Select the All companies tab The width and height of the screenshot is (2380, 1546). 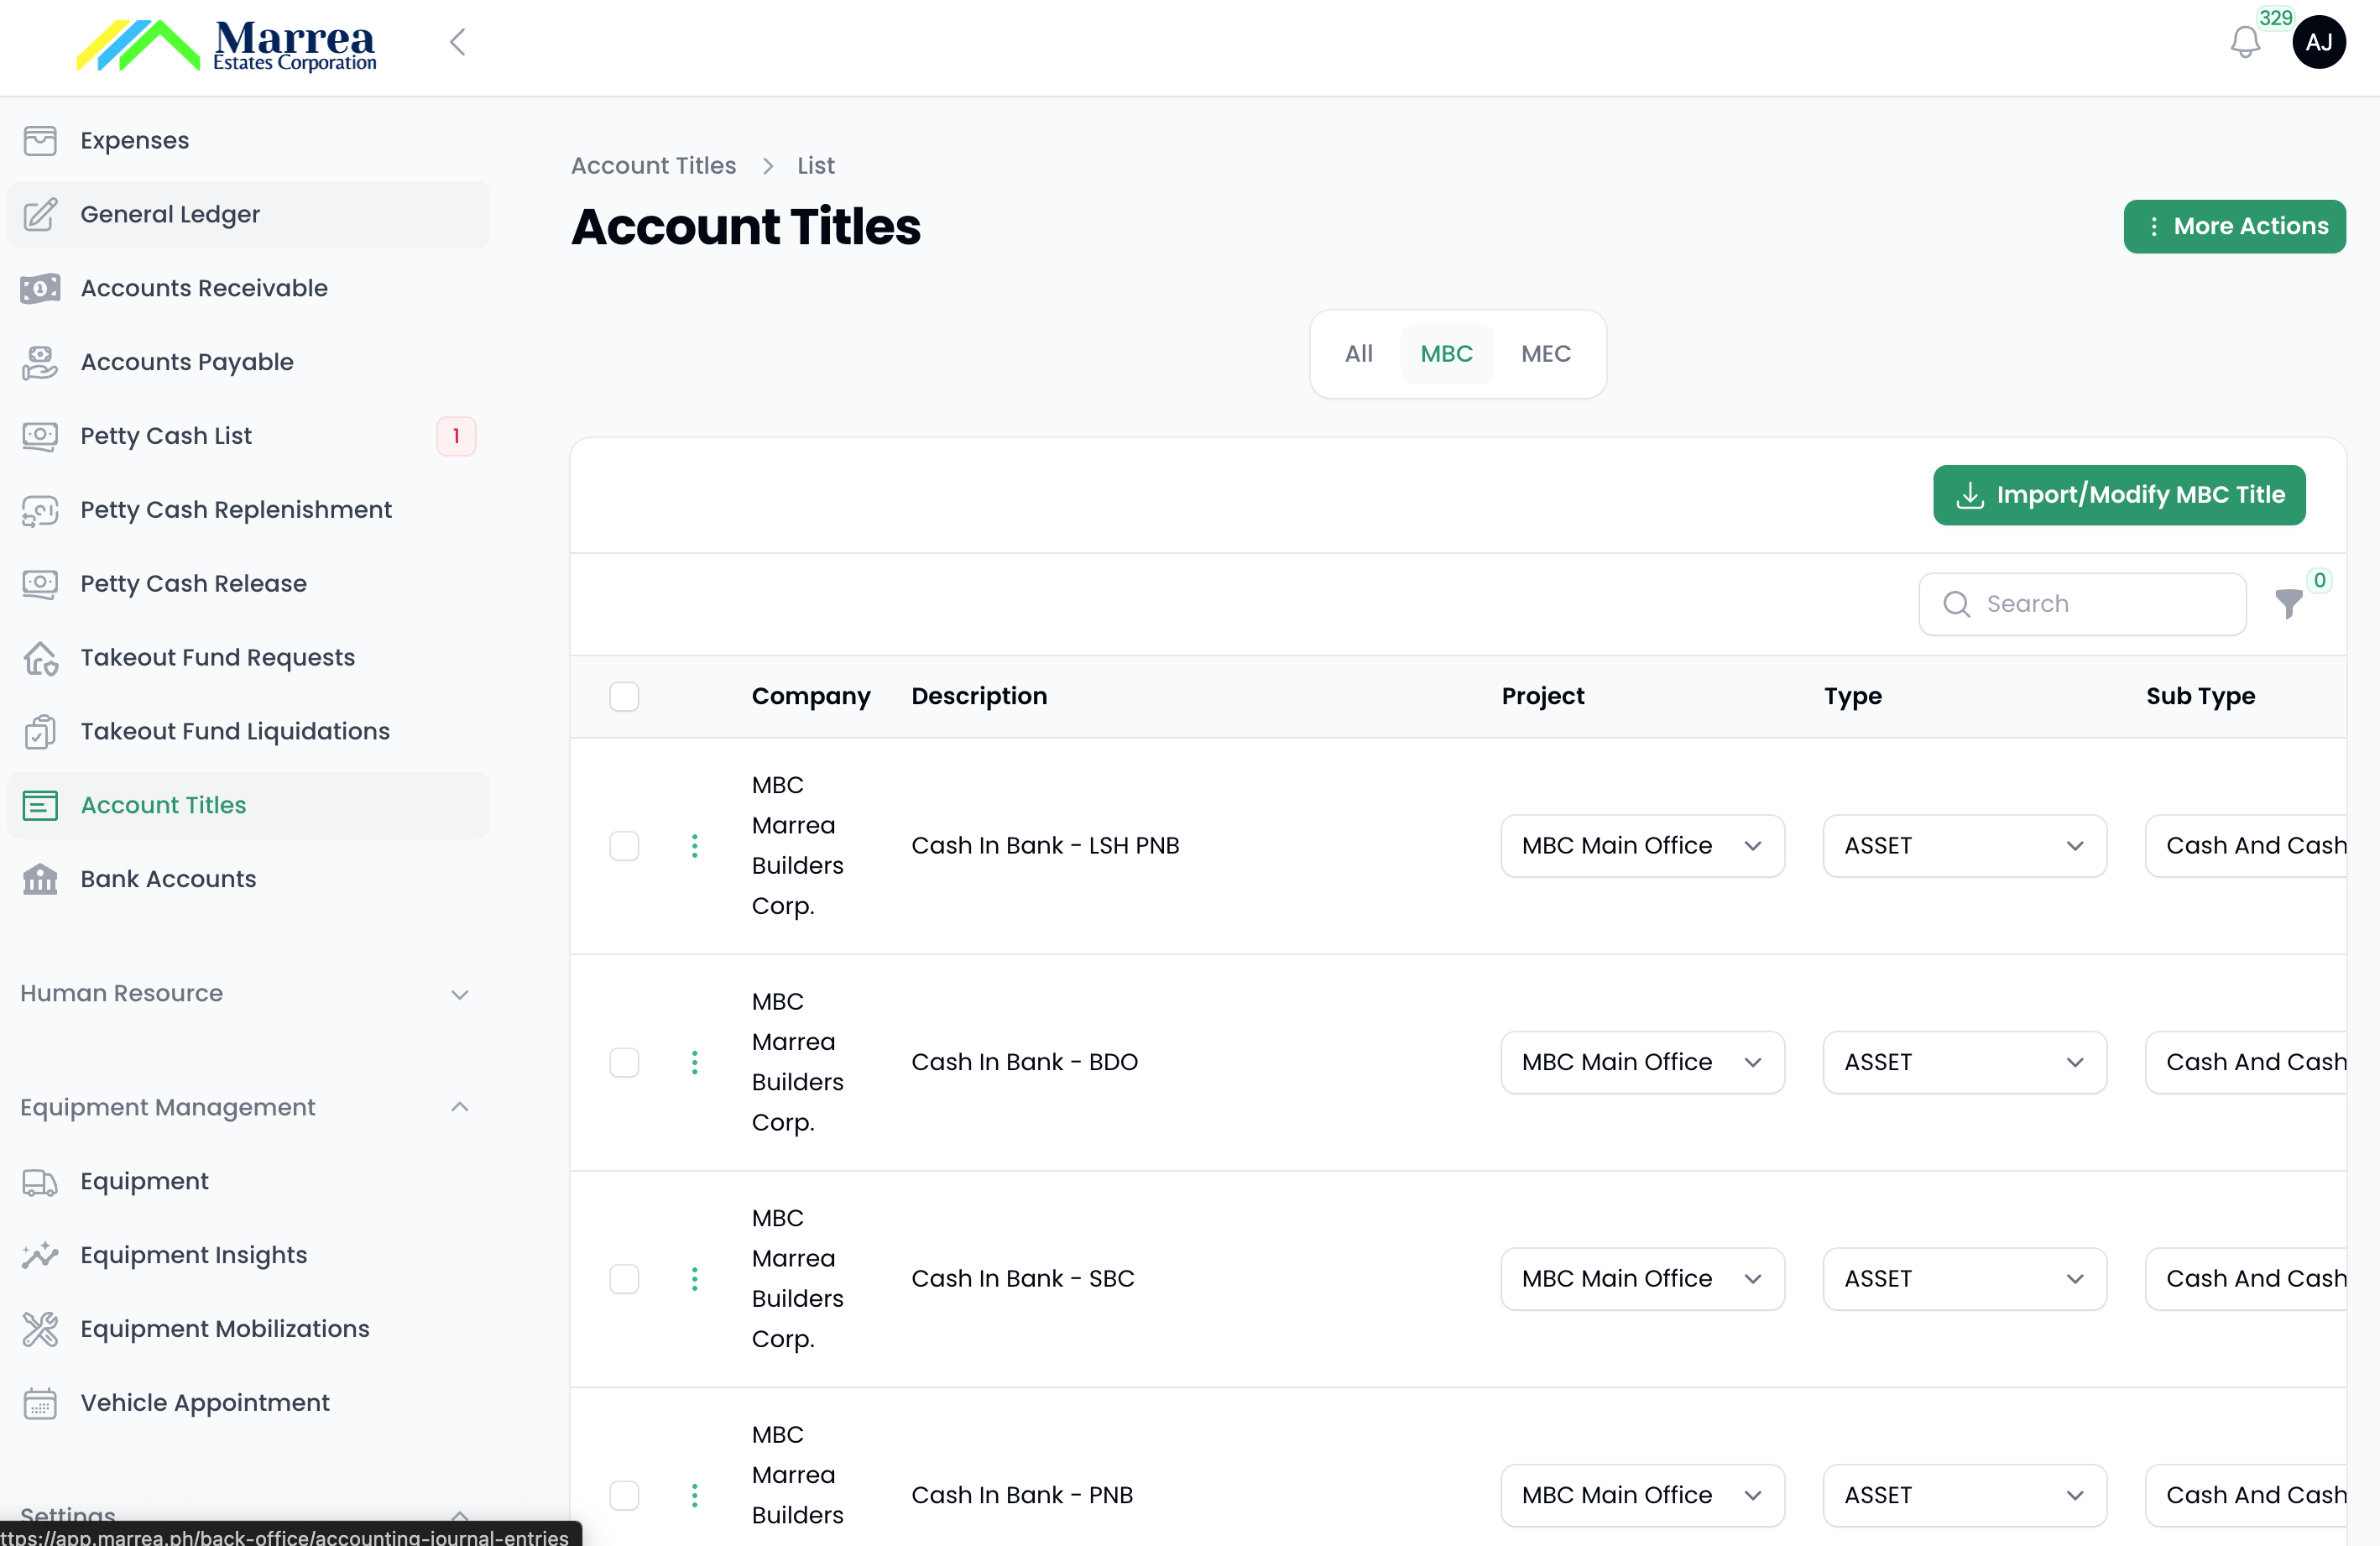[1358, 353]
